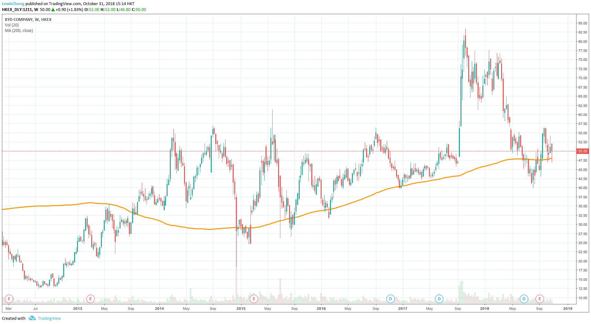
Task: Click the 20.00 price axis label
Action: (583, 261)
